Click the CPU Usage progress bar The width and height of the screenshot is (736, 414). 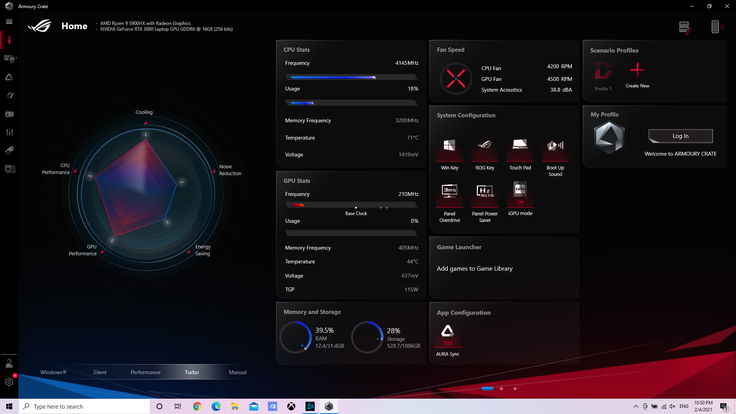click(x=351, y=103)
